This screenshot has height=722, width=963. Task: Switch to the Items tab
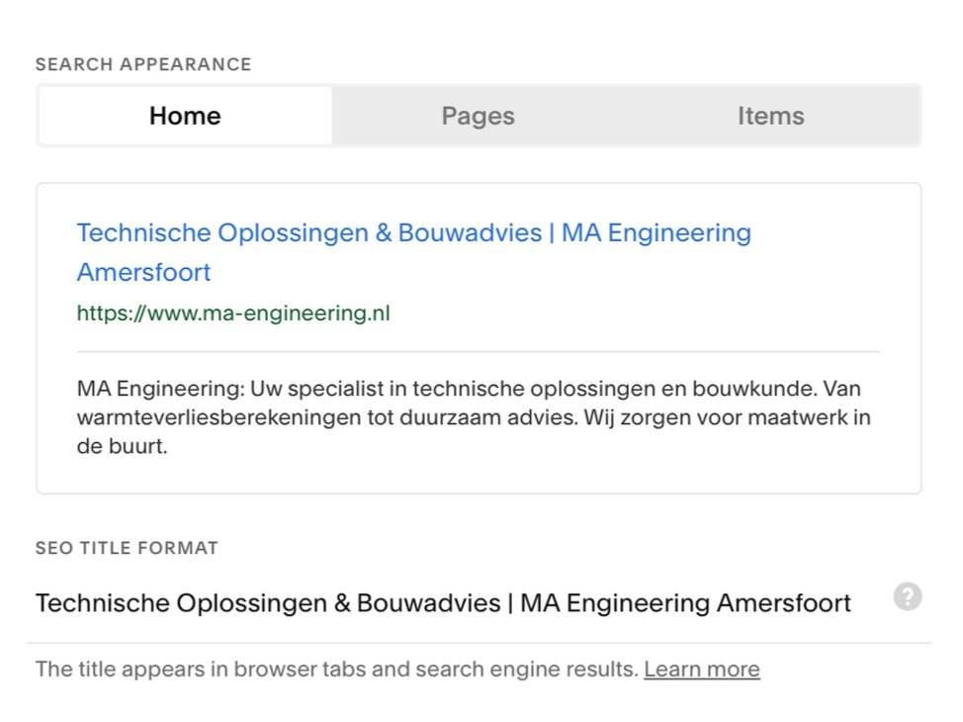point(771,116)
